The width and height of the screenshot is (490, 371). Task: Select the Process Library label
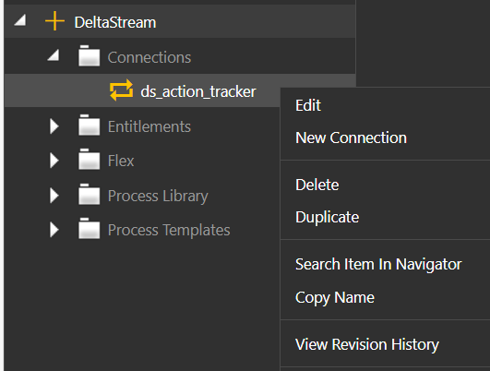tap(158, 197)
